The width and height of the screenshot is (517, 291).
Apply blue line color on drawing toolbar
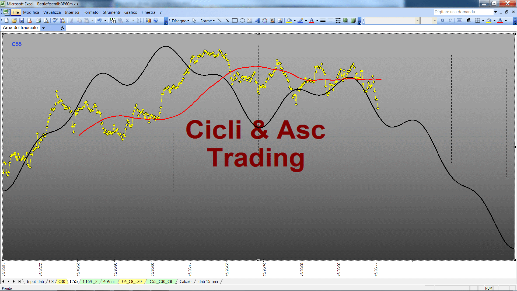[x=300, y=20]
